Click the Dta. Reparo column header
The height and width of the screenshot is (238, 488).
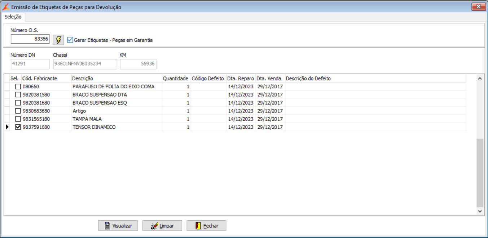(241, 78)
